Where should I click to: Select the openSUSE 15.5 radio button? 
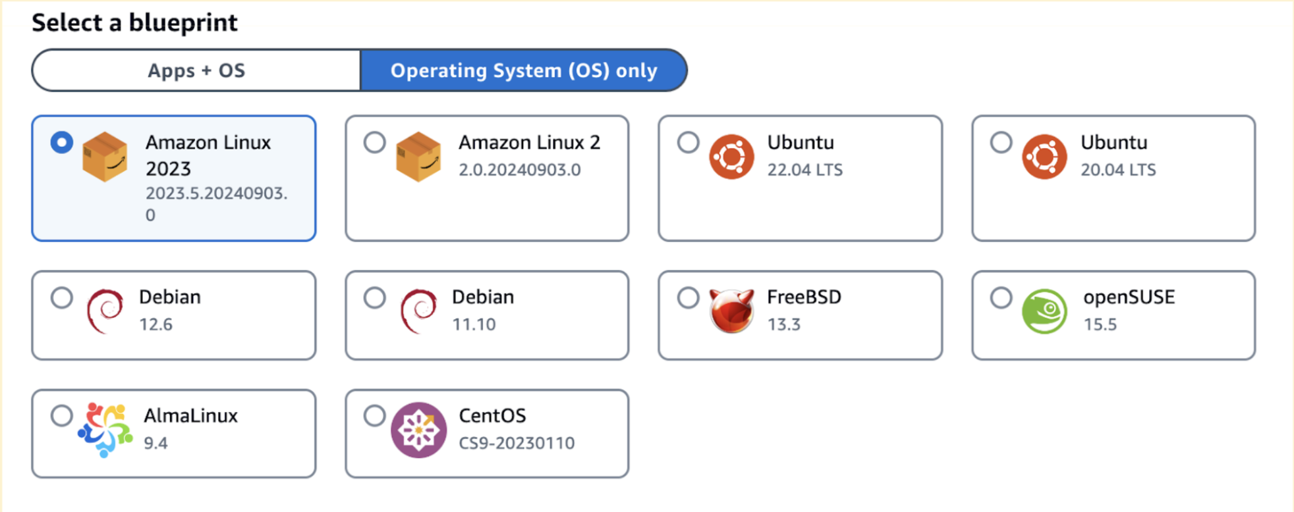[x=1001, y=297]
